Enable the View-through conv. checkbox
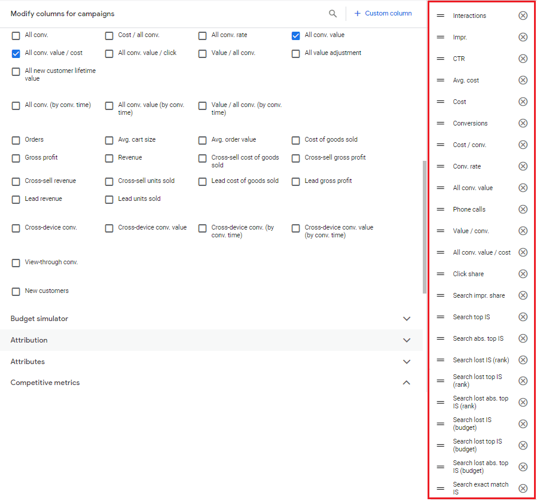This screenshot has height=501, width=537. point(16,262)
